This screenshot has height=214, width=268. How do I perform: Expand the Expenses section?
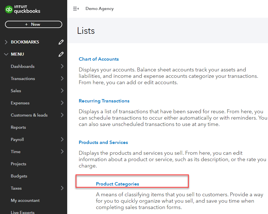pyautogui.click(x=62, y=103)
